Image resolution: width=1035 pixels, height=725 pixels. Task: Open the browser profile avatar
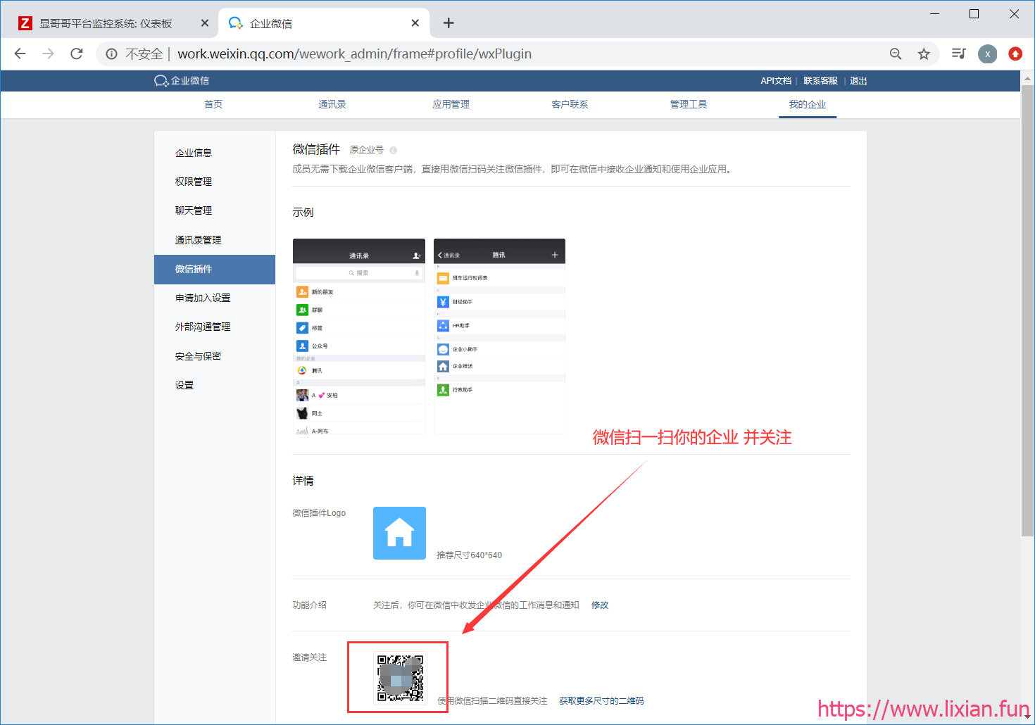pos(987,54)
